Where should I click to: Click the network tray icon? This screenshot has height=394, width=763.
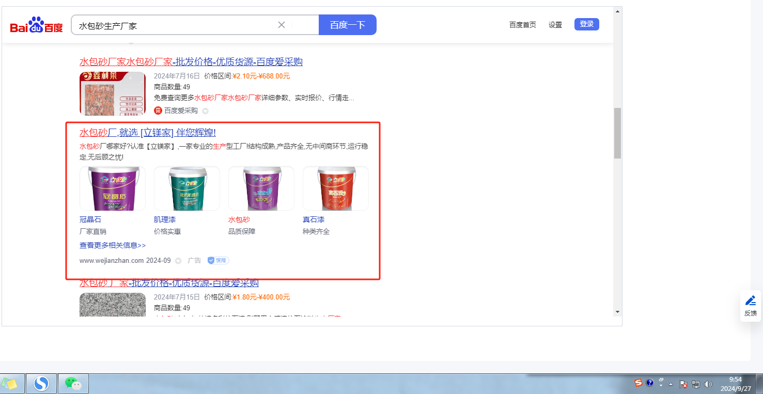[696, 384]
